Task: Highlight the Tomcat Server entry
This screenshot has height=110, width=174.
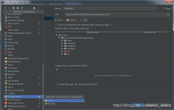Action: [x=24, y=97]
